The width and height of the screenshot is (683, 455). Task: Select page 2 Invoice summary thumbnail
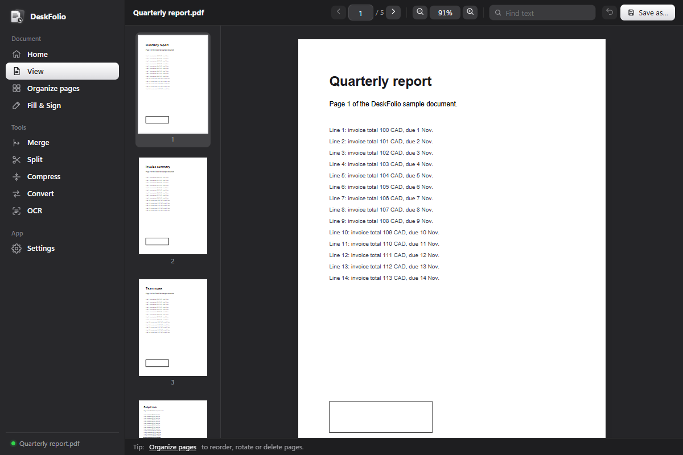(173, 206)
